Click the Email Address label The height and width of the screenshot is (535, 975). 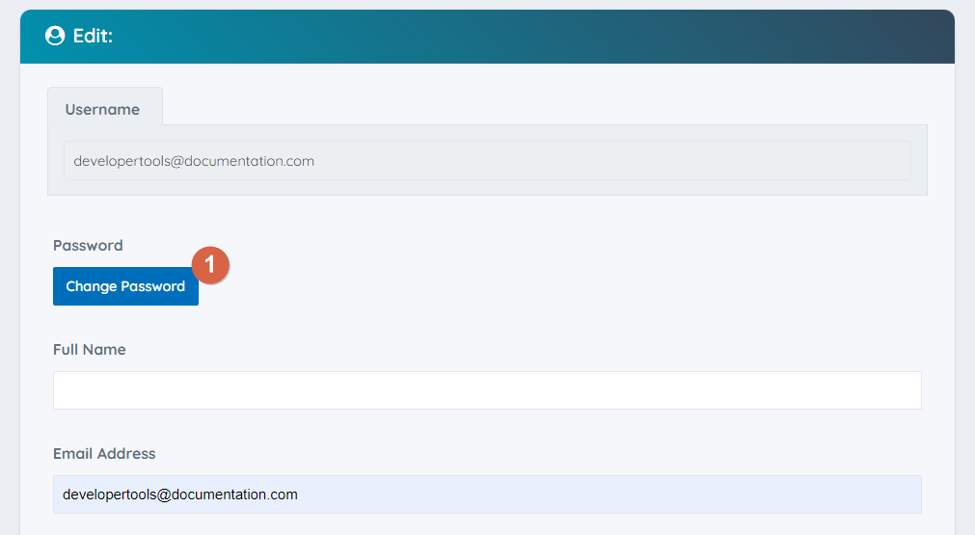click(104, 454)
